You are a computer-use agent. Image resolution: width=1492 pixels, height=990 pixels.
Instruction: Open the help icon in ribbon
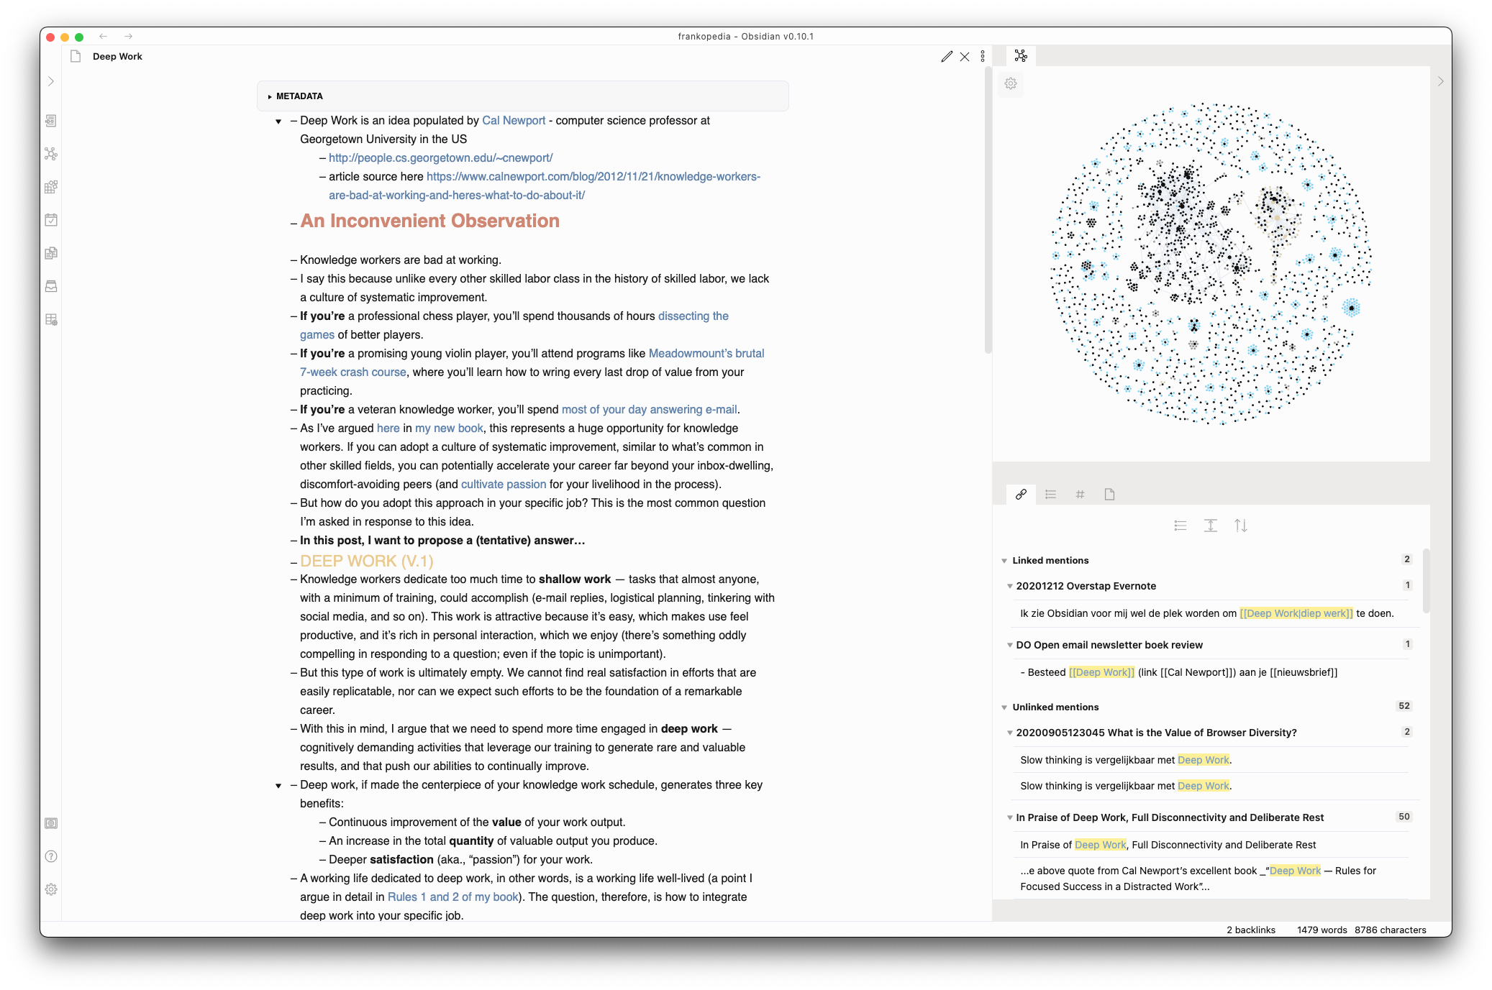click(51, 856)
